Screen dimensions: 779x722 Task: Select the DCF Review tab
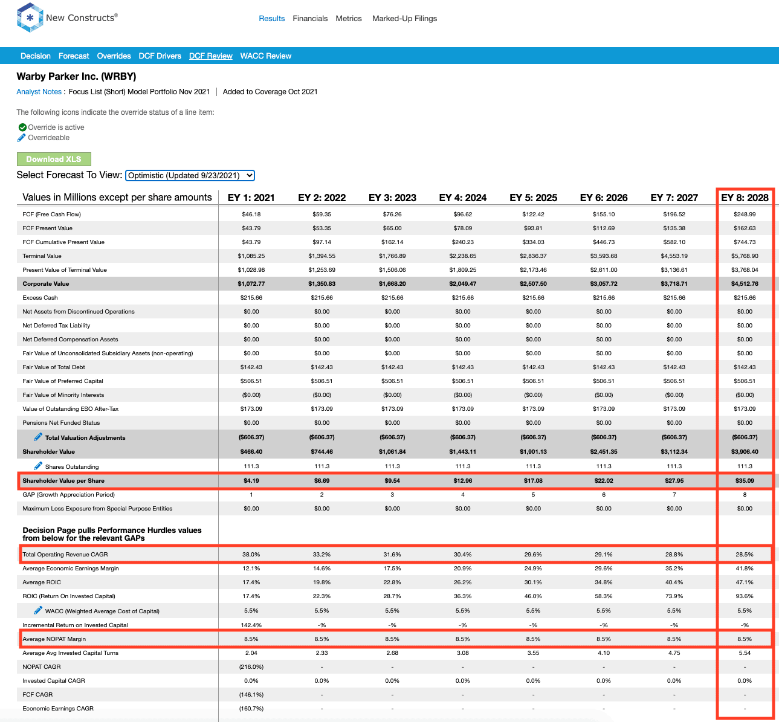click(211, 56)
